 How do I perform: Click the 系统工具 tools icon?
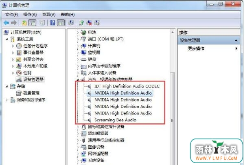(x=13, y=39)
